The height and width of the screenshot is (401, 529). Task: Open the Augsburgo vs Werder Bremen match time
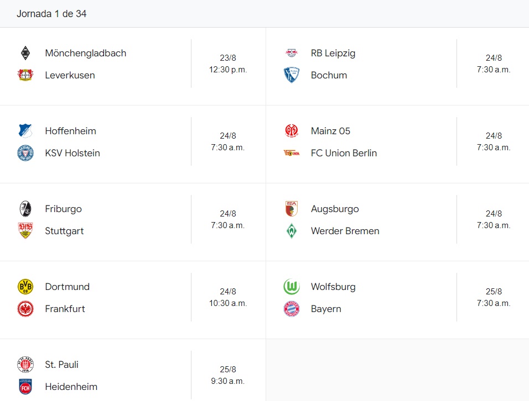(x=494, y=219)
